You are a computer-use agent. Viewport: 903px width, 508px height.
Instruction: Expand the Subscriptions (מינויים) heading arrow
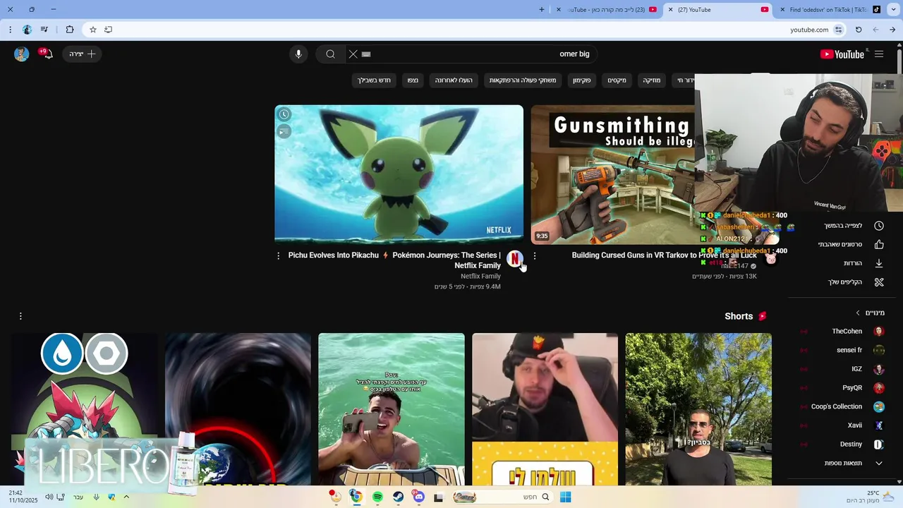[858, 313]
